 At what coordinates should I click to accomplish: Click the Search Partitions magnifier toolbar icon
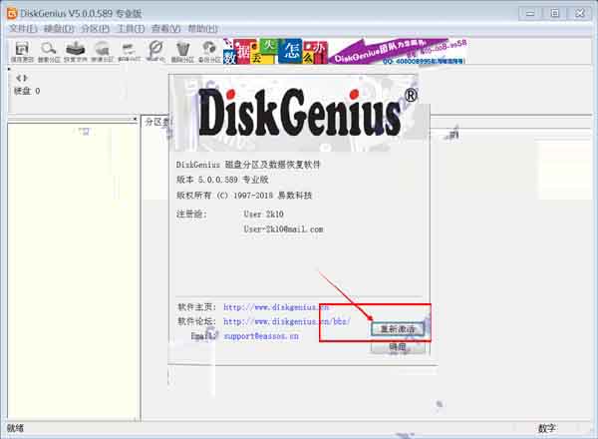click(49, 52)
